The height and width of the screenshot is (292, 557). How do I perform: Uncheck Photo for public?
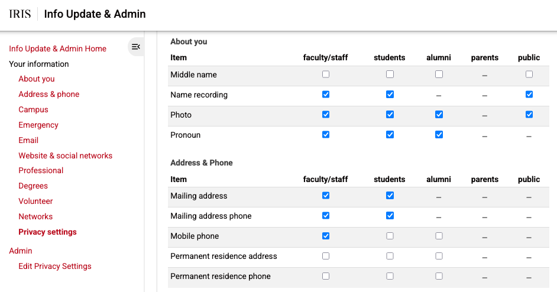click(529, 115)
